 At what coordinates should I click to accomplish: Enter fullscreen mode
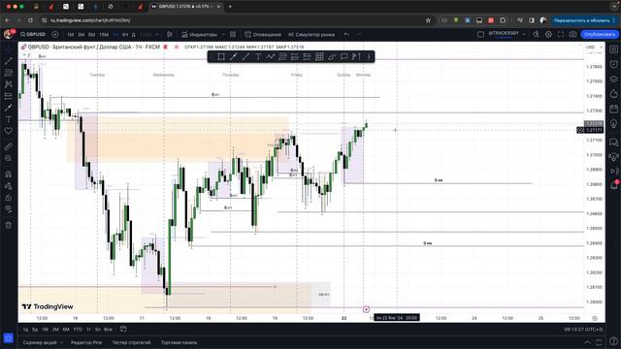561,35
